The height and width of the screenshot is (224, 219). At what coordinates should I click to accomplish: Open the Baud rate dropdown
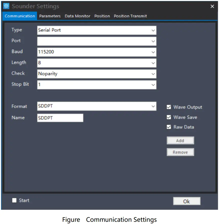pos(153,52)
